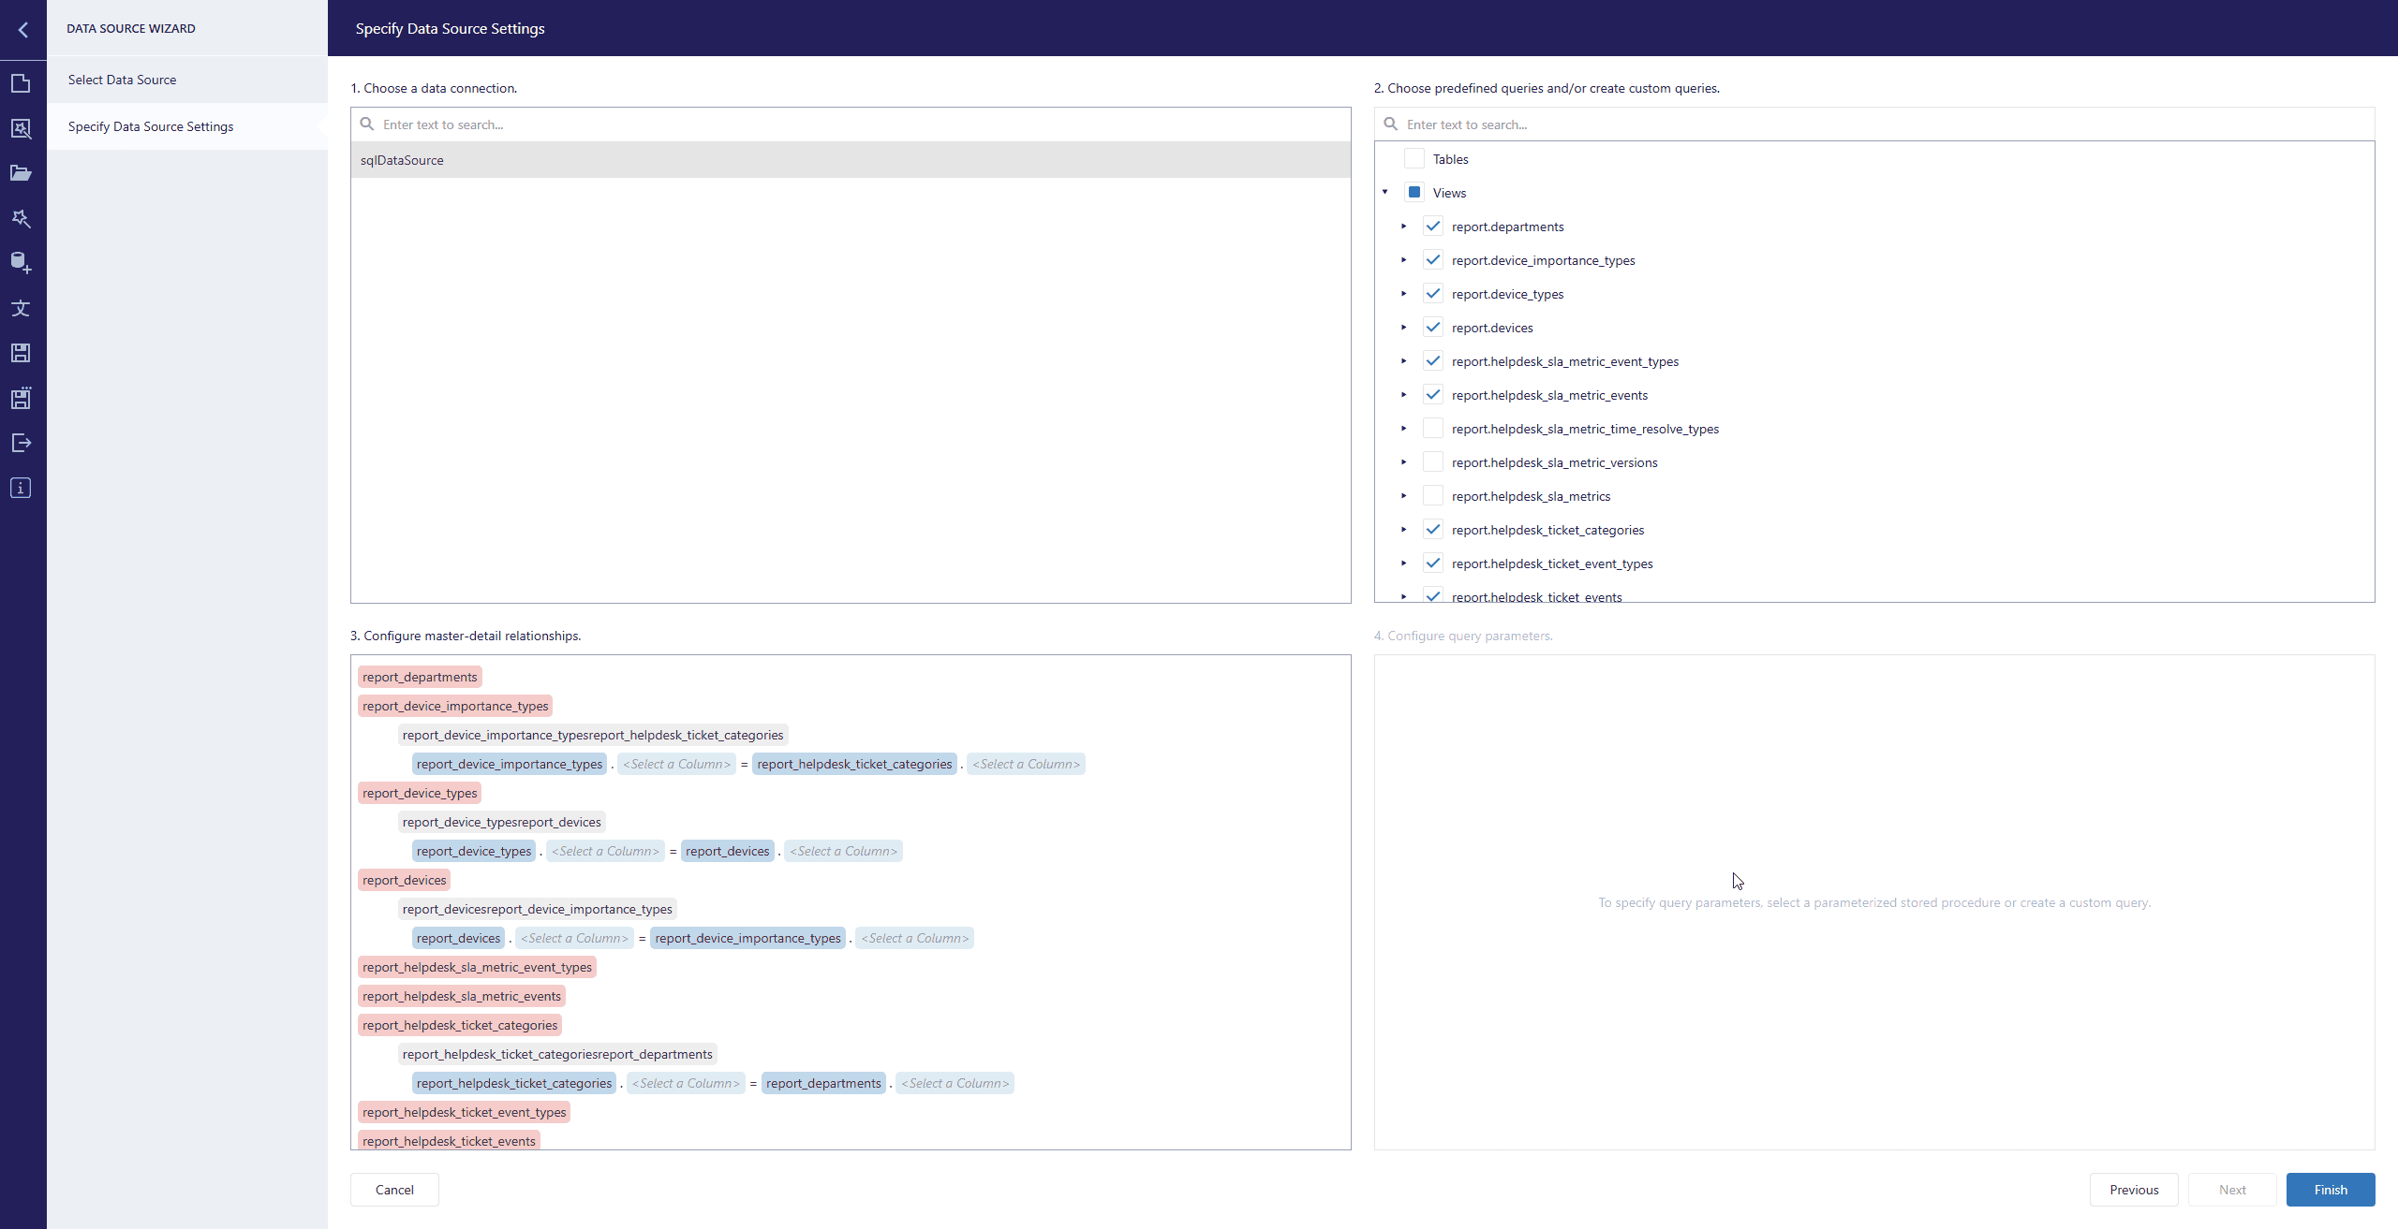
Task: Select Specify Data Source Settings step
Action: [150, 126]
